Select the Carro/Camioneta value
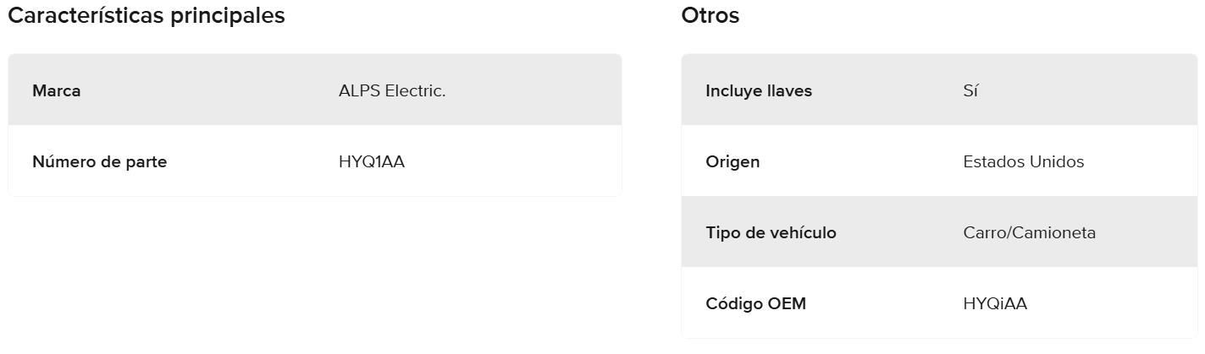 [x=1029, y=232]
